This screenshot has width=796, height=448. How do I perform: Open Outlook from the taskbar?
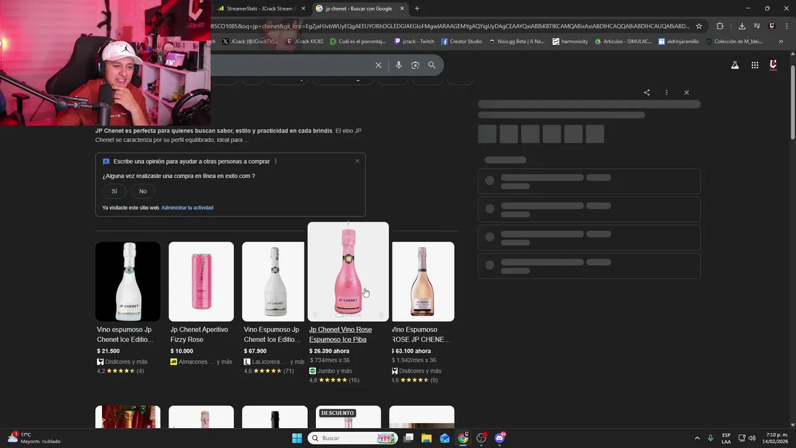445,438
